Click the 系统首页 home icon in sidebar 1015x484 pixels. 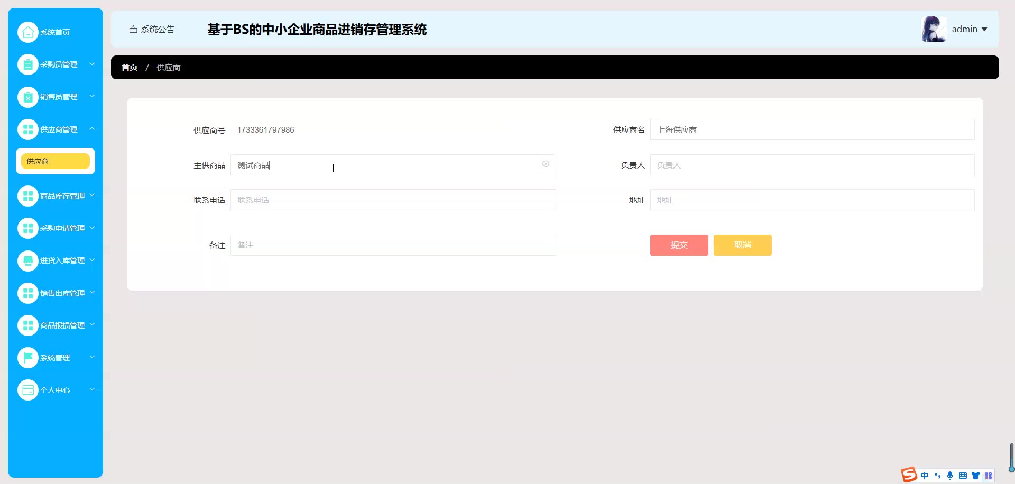click(28, 32)
